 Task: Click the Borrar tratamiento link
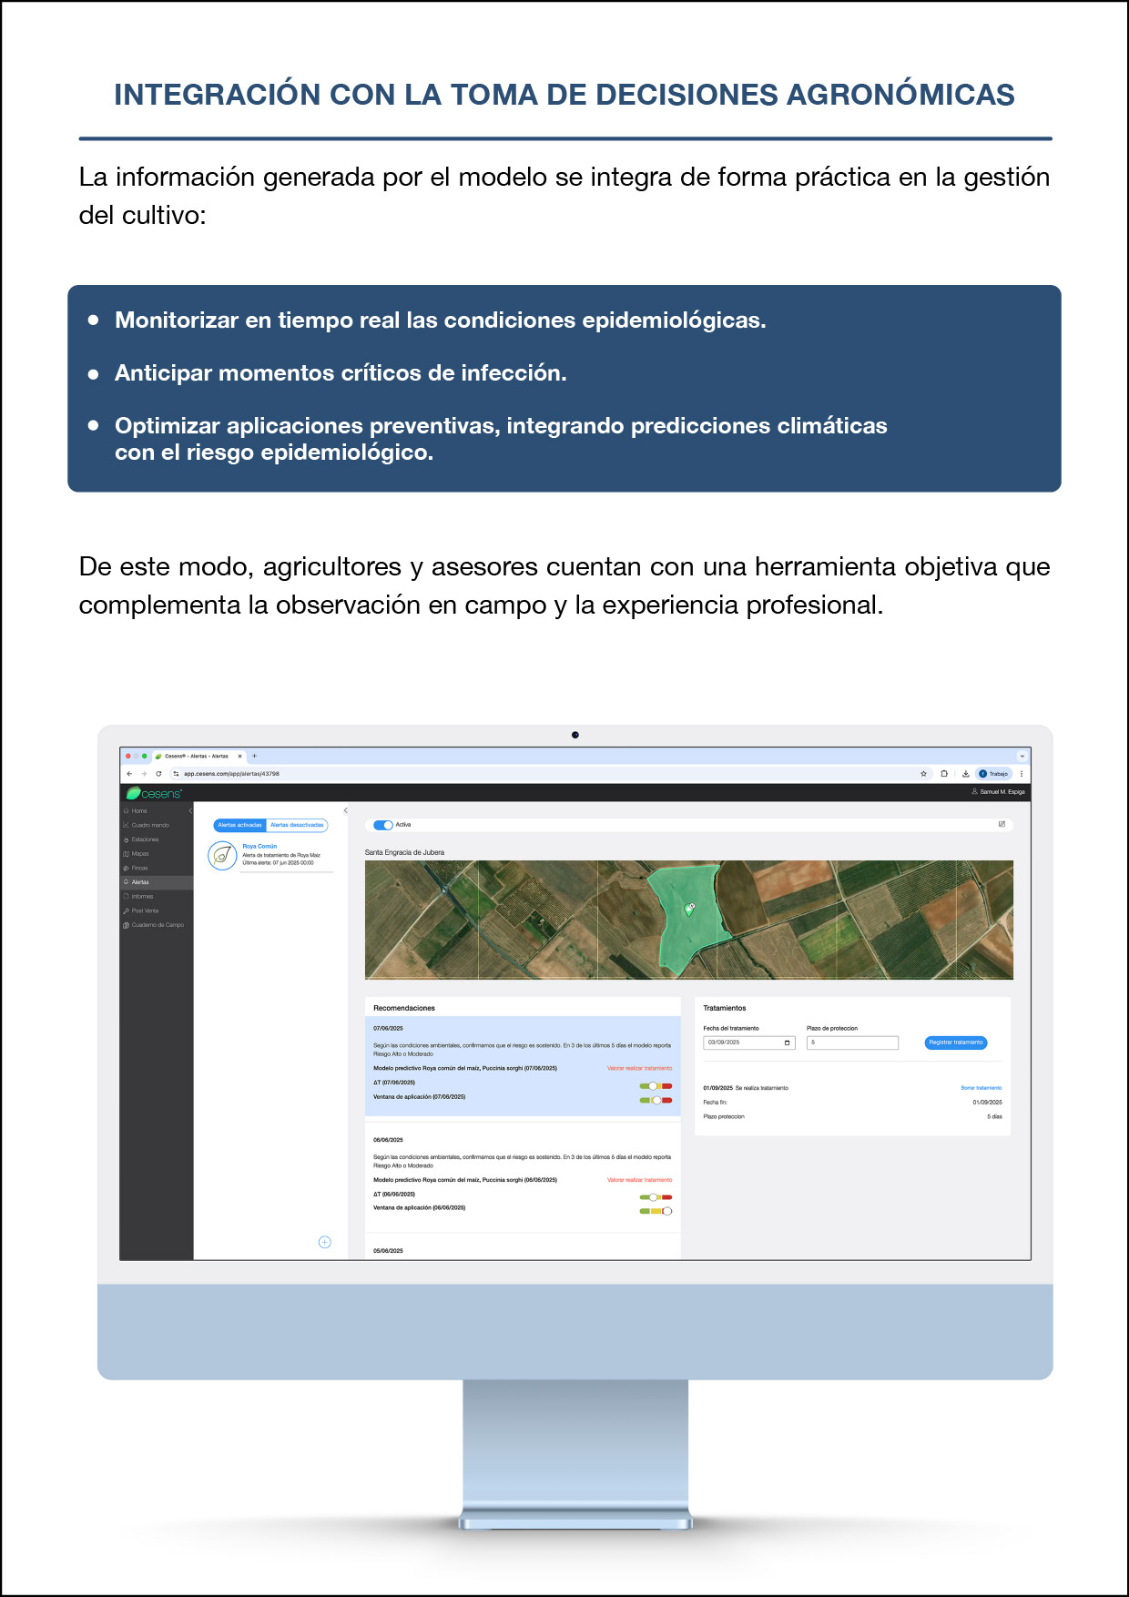[981, 1088]
